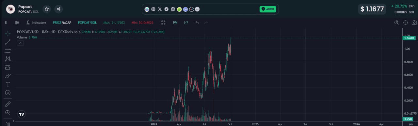Take a chart snapshot with camera icon

tap(414, 23)
